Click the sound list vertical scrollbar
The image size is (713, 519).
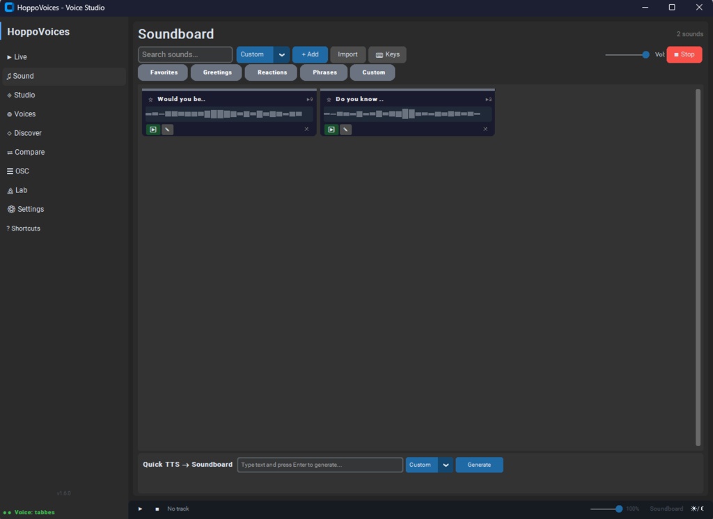coord(698,268)
